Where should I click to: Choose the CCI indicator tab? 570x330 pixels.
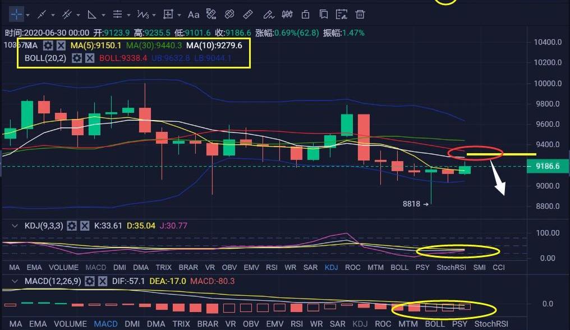coord(498,268)
